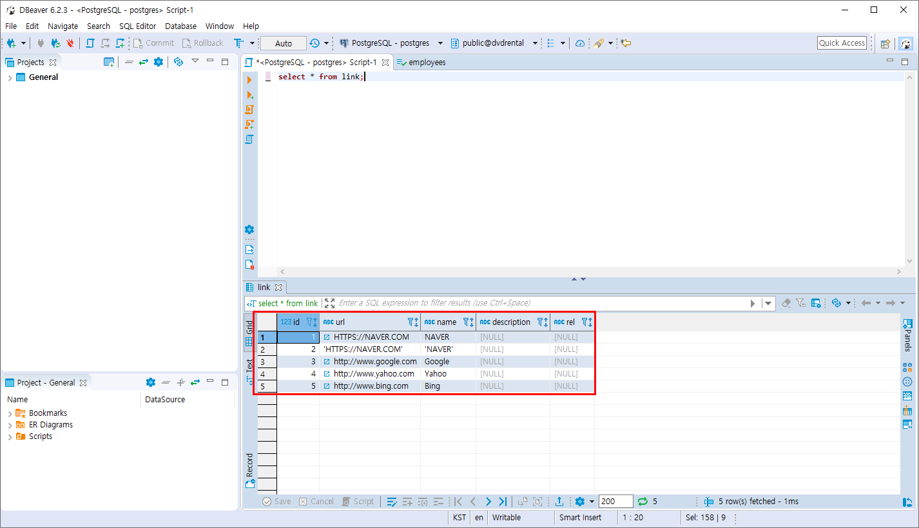The image size is (919, 528).
Task: Click the dashboard gauge icon in toolbar
Action: coord(580,43)
